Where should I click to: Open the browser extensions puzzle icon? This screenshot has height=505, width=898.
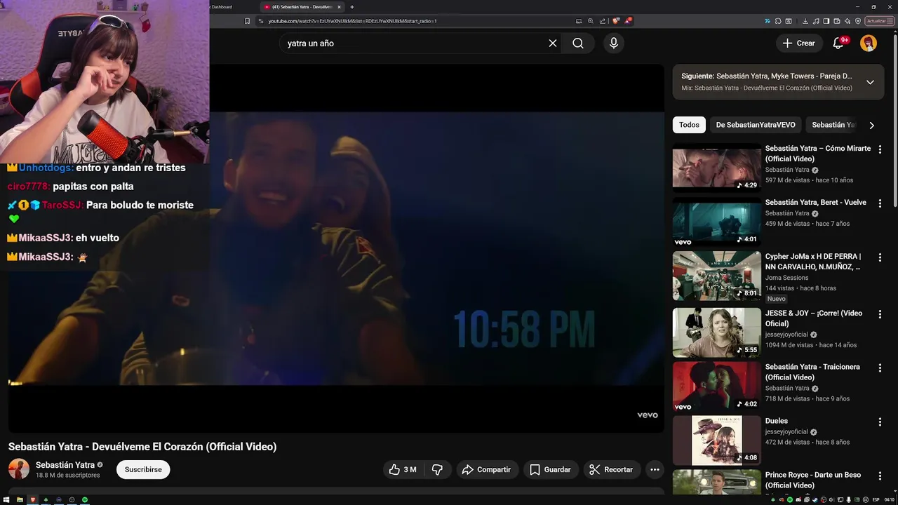[x=777, y=21]
